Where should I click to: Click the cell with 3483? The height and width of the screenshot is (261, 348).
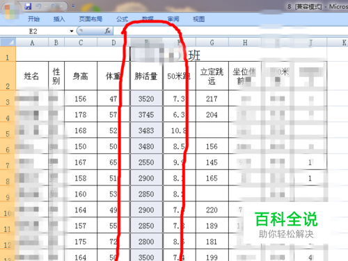[146, 130]
